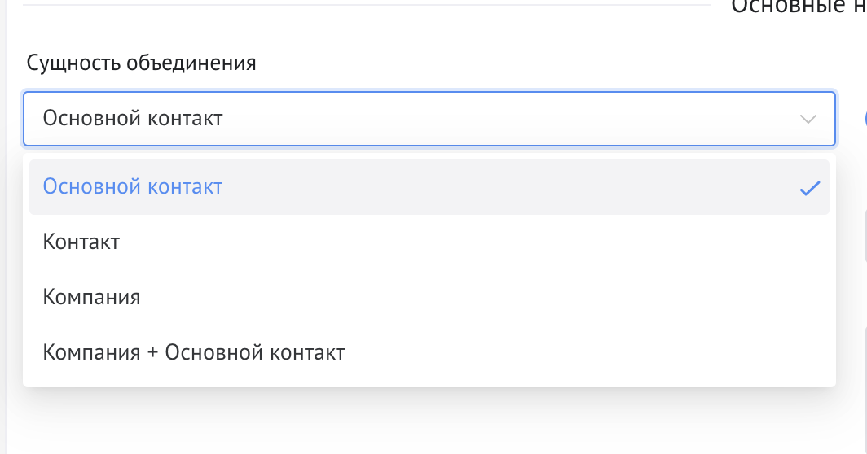Viewport: 867px width, 454px height.
Task: Select the highlighted Основной контакт option
Action: tap(133, 186)
